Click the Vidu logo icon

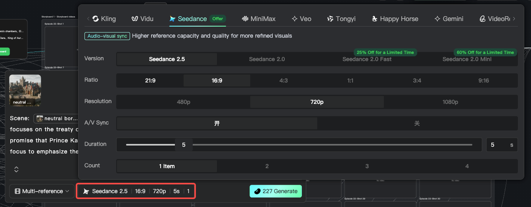[x=135, y=19]
